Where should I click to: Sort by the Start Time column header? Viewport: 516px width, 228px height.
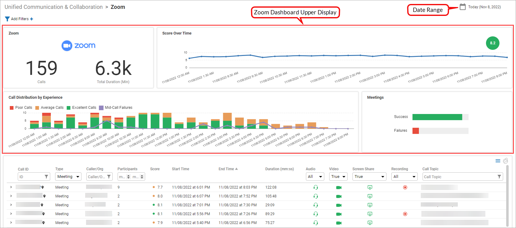(x=180, y=169)
